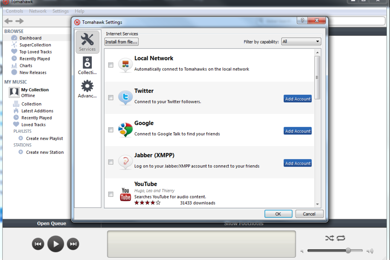Select the My Collection avatar
This screenshot has width=390, height=260.
click(x=14, y=92)
